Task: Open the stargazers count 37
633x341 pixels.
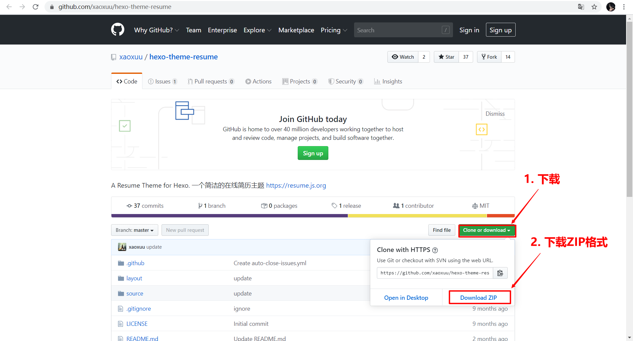Action: (466, 57)
